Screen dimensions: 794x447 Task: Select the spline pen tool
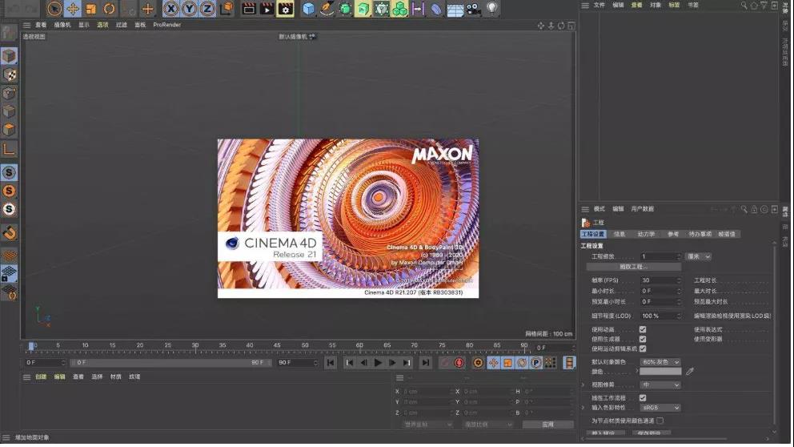pos(327,9)
